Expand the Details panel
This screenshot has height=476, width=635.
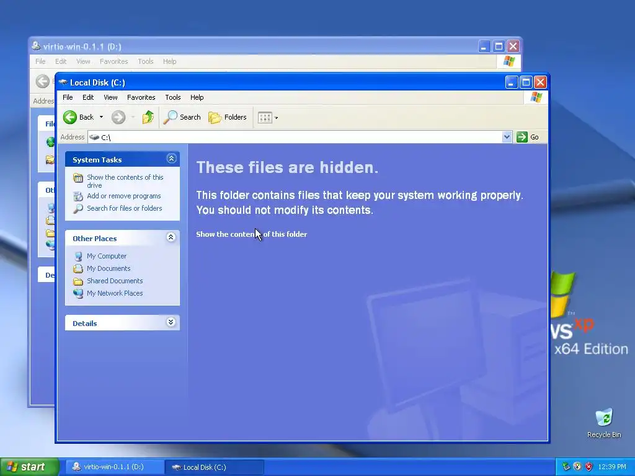point(171,322)
